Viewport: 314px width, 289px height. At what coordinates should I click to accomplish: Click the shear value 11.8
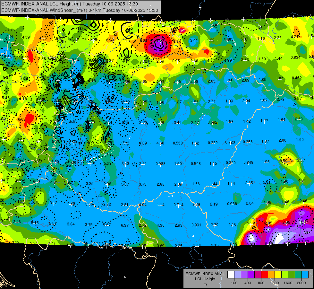point(126,40)
